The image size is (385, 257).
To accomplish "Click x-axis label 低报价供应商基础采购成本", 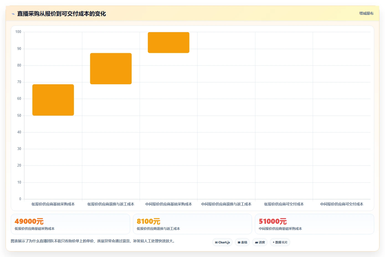I will pyautogui.click(x=53, y=204).
